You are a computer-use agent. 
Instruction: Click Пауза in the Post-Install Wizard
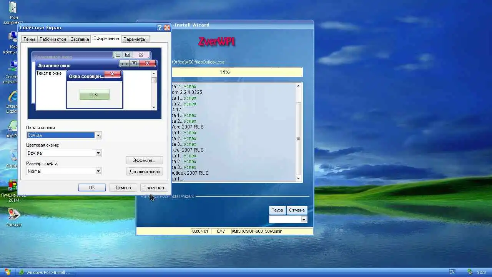point(277,210)
